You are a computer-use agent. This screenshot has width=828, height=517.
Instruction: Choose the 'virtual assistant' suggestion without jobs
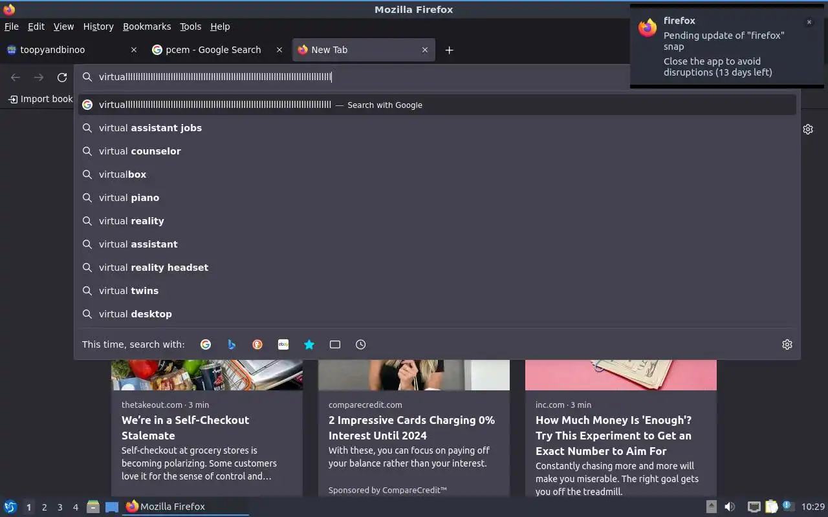tap(437, 244)
